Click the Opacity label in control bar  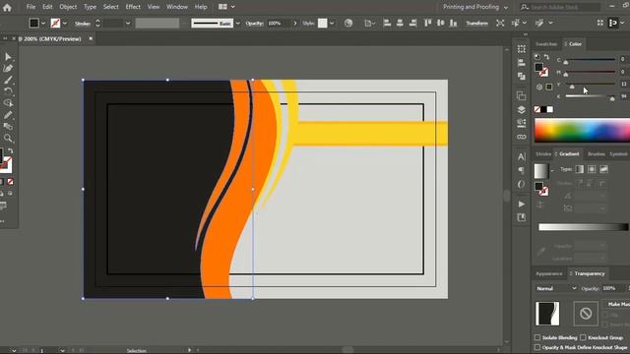click(254, 24)
